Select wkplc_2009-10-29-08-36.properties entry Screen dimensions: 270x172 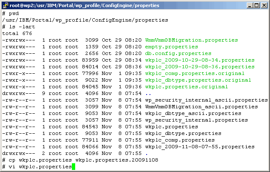[x=199, y=67]
